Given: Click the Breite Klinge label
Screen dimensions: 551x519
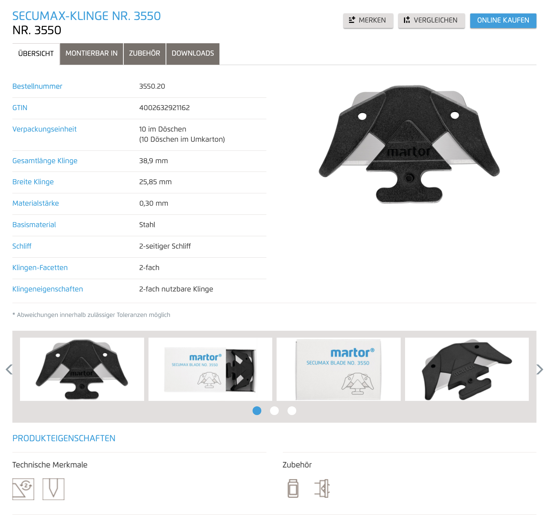Looking at the screenshot, I should [x=33, y=182].
